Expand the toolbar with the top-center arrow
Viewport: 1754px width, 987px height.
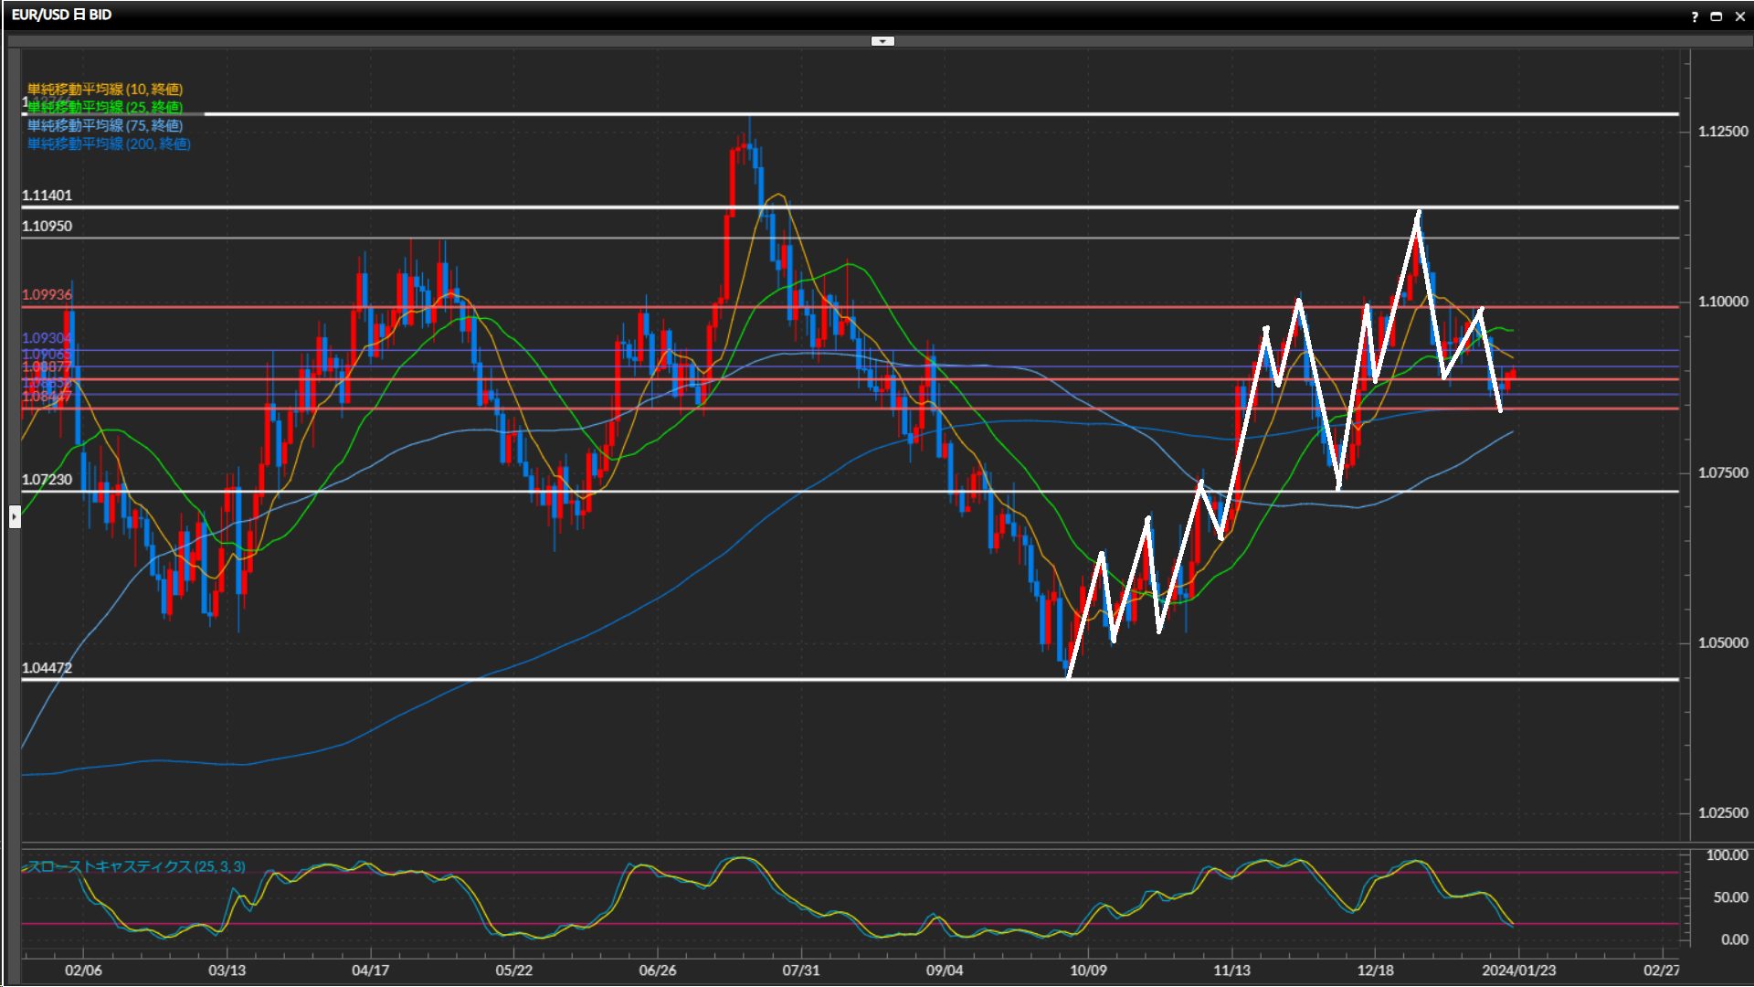click(x=882, y=41)
